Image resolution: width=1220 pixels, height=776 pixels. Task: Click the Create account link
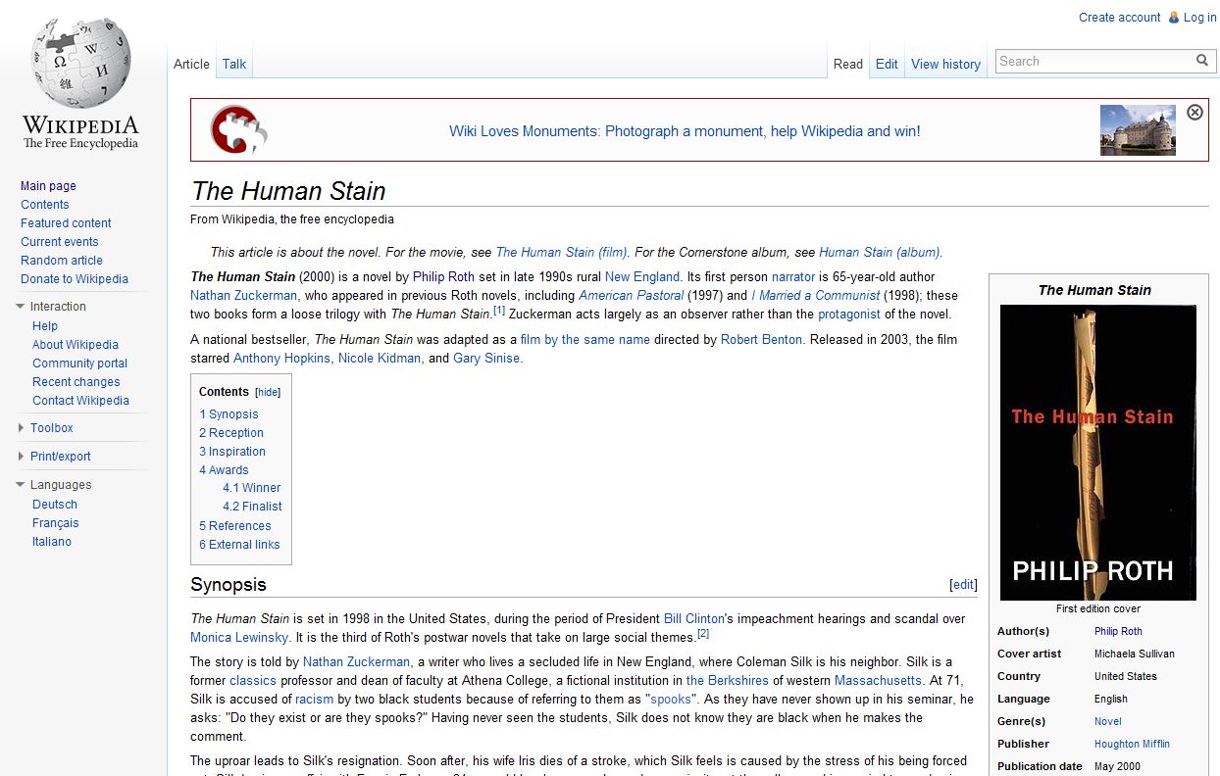click(x=1119, y=18)
